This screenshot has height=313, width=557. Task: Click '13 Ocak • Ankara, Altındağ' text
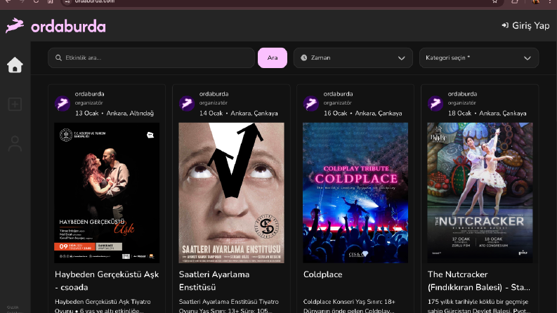(x=114, y=113)
